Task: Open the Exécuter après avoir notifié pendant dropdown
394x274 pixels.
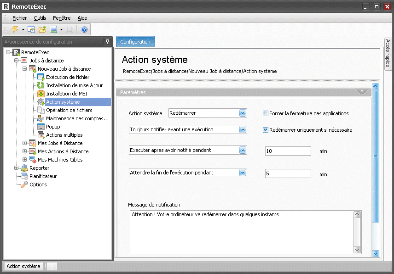Action: 243,150
